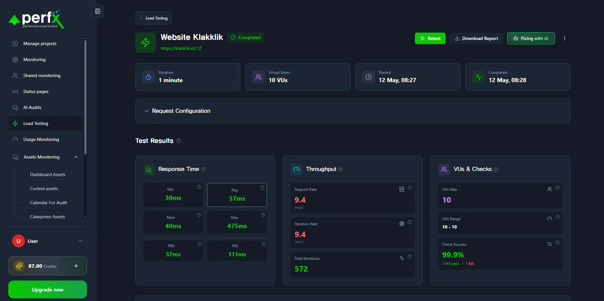This screenshot has width=604, height=301.
Task: Select Load Testing in sidebar
Action: pos(45,123)
